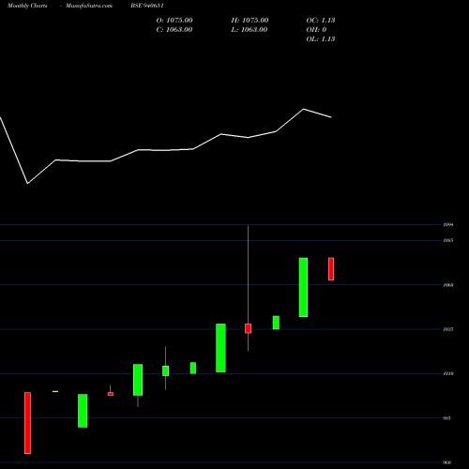Click the red candle with long upper wick

249,328
